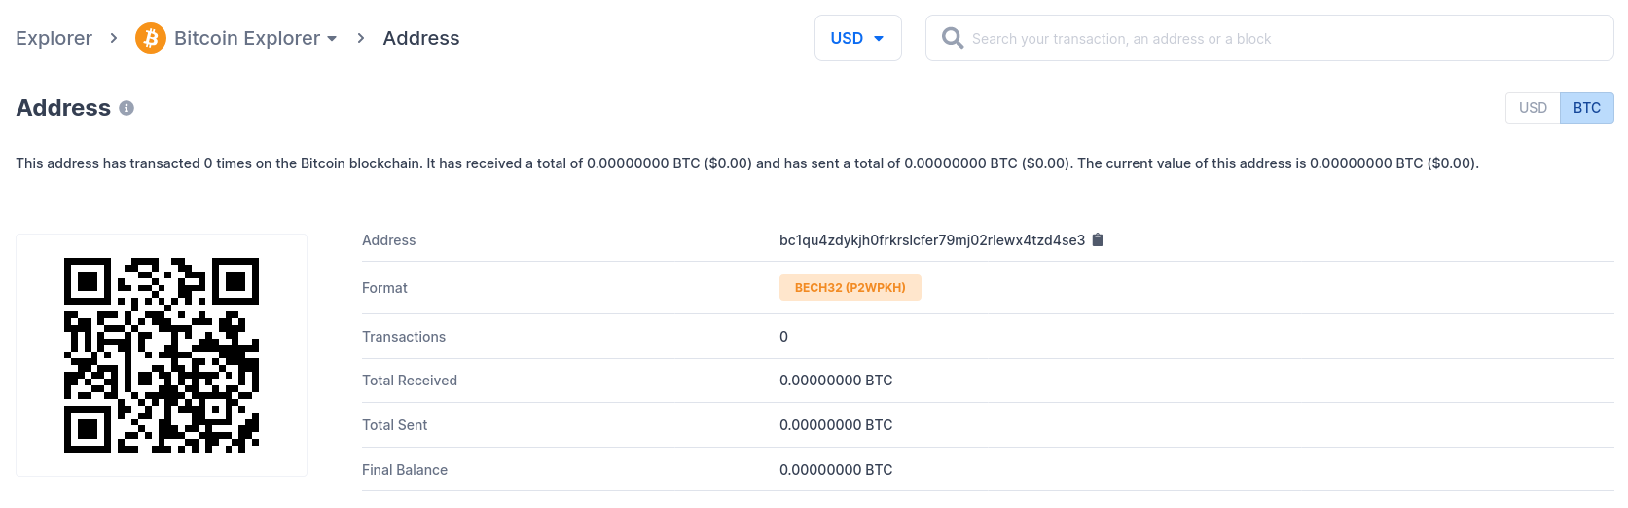Click the Address page heading
Image resolution: width=1628 pixels, height=508 pixels.
click(x=63, y=108)
